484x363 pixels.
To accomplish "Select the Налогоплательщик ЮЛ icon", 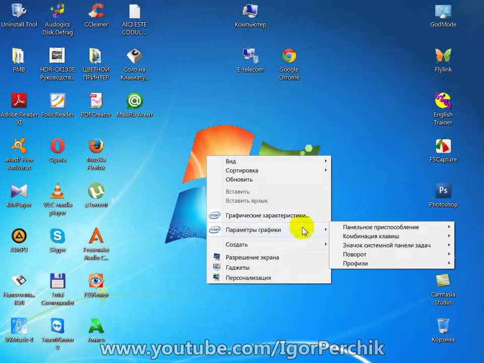I will [19, 281].
